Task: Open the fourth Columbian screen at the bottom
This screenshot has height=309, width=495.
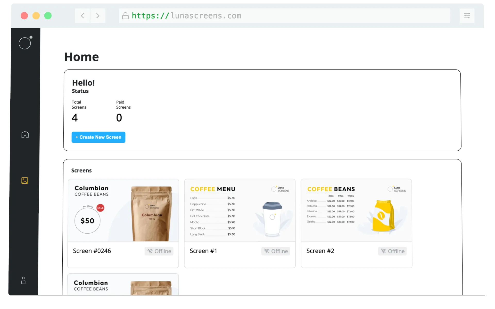Action: [123, 285]
